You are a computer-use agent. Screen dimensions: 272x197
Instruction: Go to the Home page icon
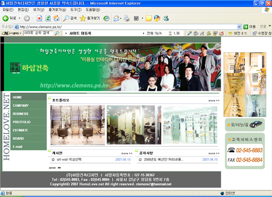click(x=56, y=18)
